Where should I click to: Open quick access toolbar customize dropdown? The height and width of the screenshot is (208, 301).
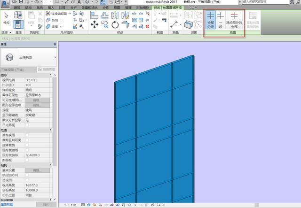[126, 2]
